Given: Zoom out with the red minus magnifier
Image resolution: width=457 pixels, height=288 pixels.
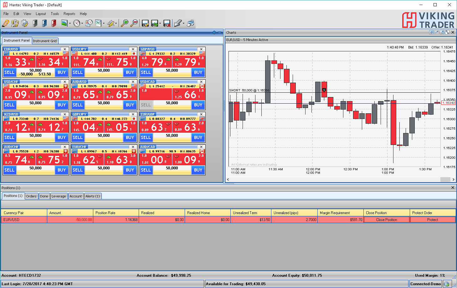Looking at the screenshot, I should click(x=134, y=23).
